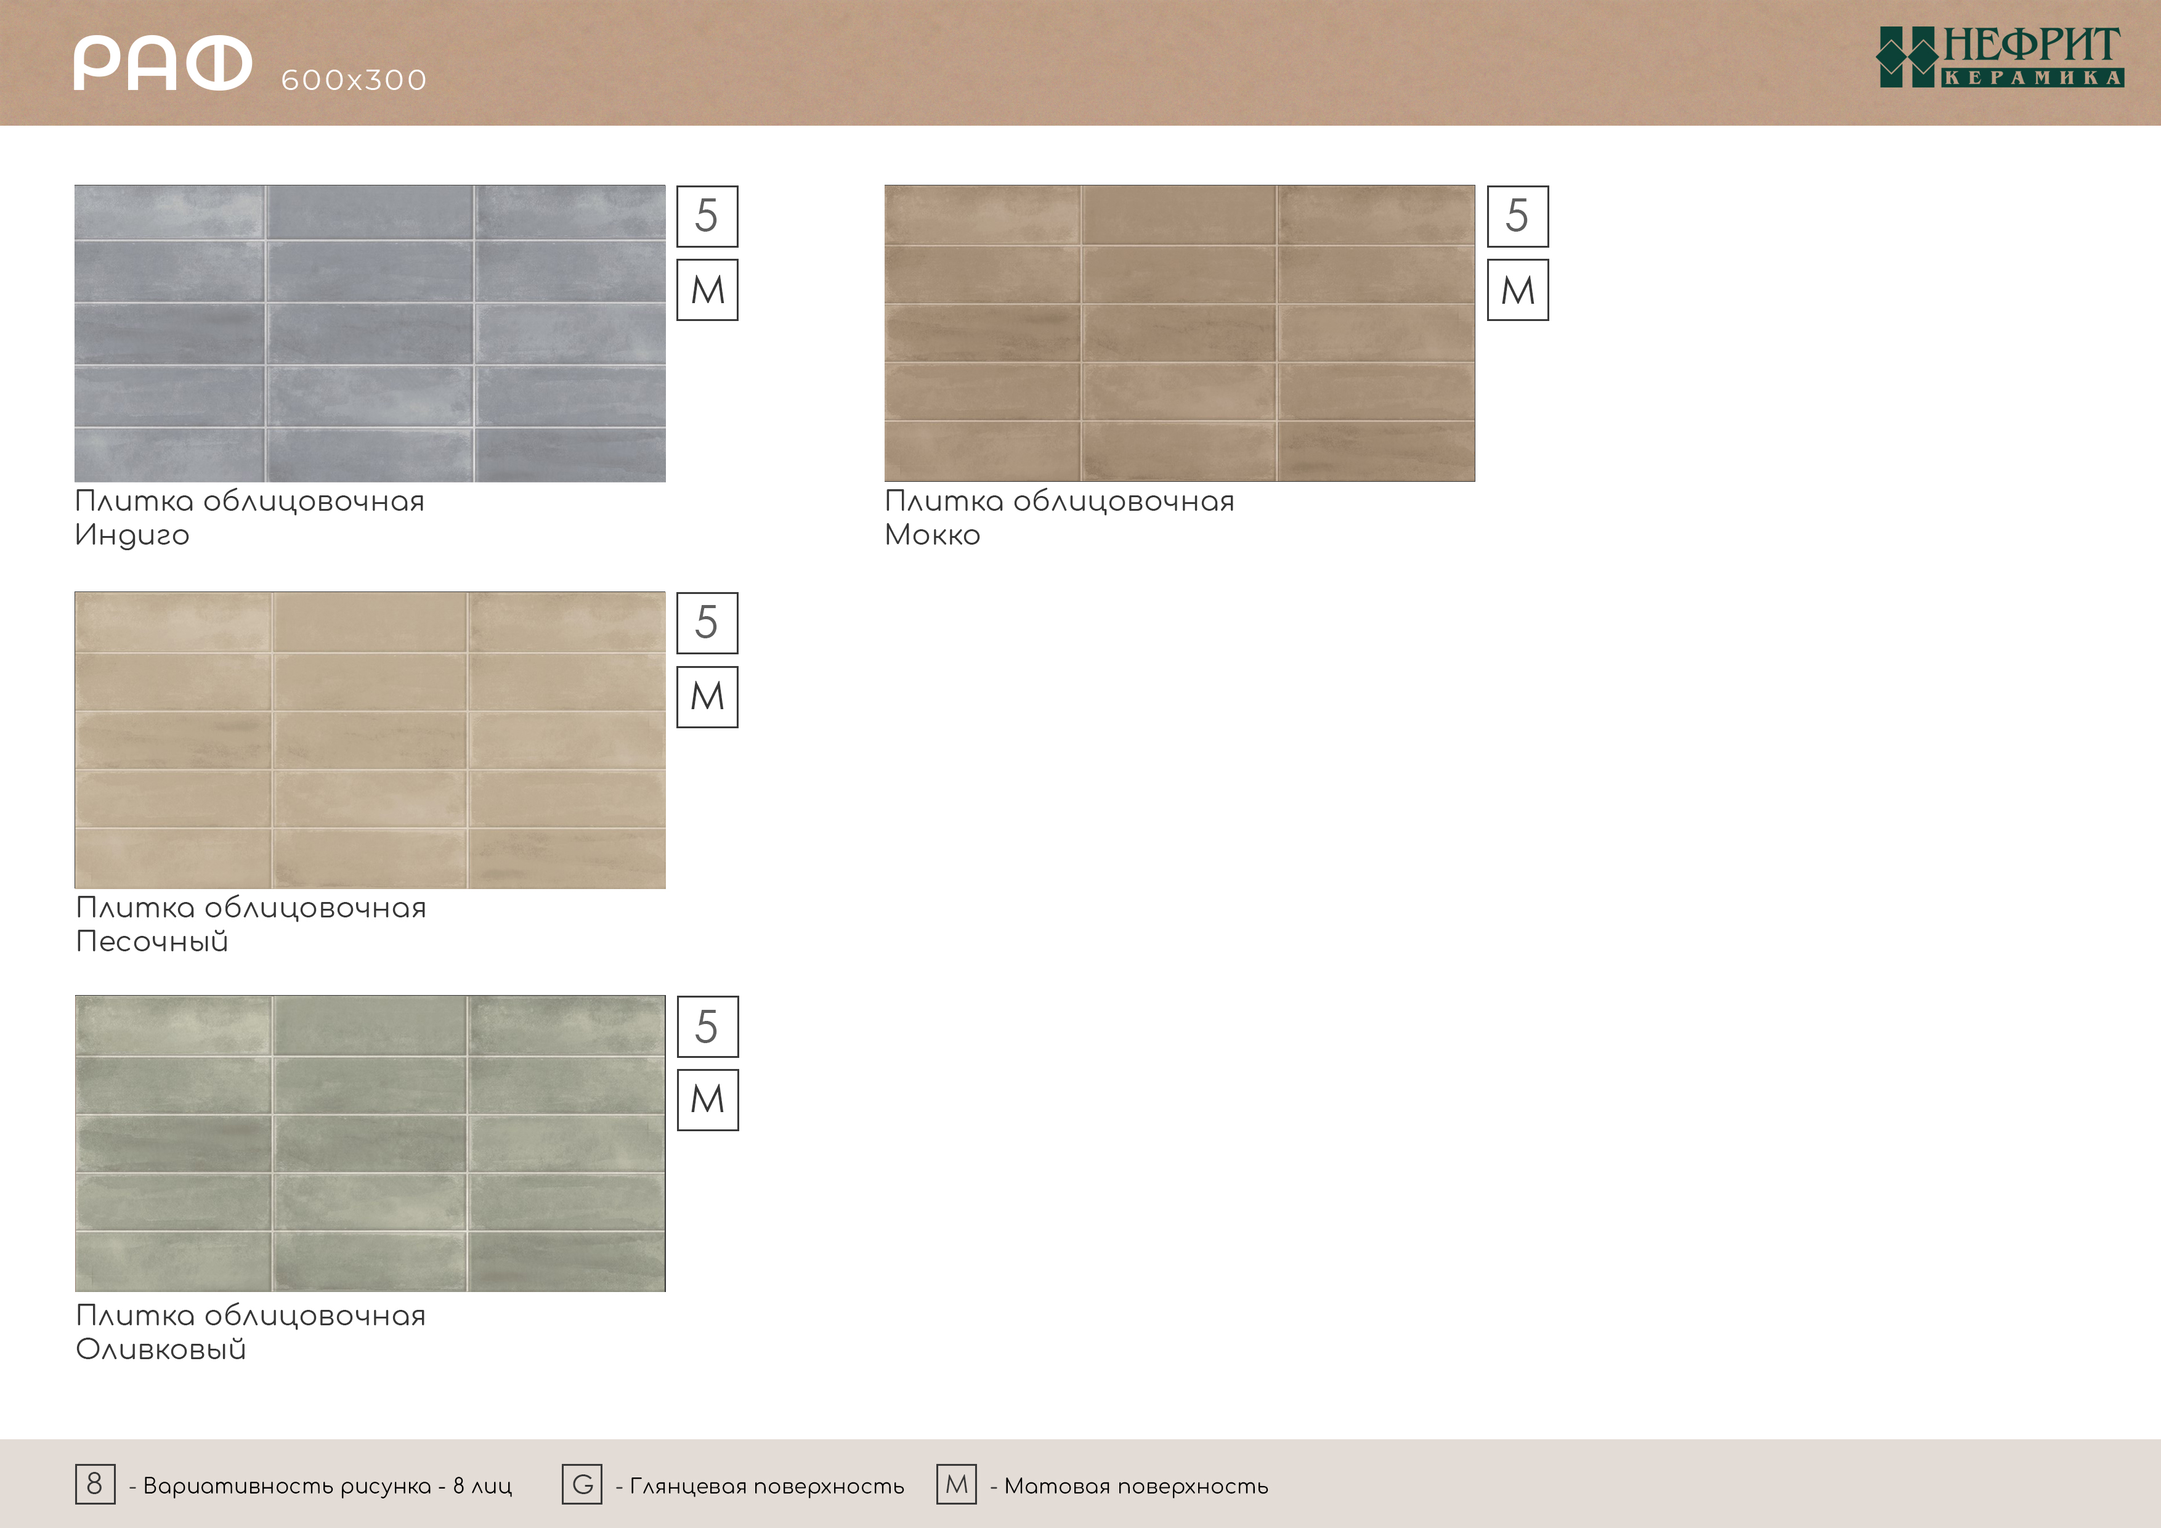Select the Мокко brown tile image
2161x1528 pixels.
tap(1179, 333)
